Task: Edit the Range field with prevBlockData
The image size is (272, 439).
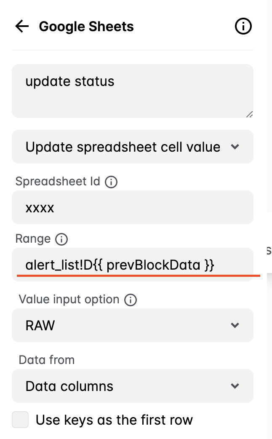Action: [x=133, y=265]
